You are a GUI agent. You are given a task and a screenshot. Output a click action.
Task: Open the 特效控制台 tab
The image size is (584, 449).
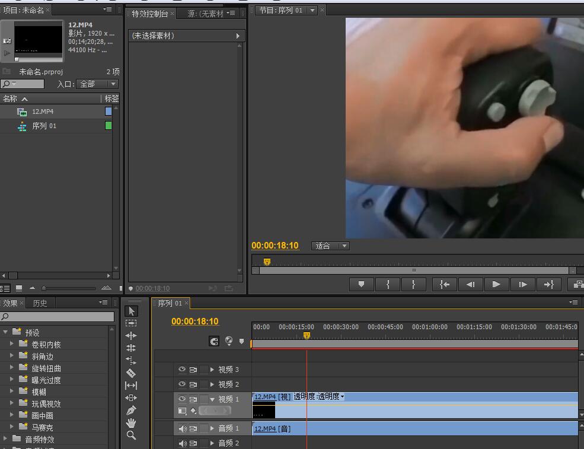tap(150, 14)
